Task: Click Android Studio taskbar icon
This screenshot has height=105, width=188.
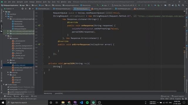Action: click(93, 102)
